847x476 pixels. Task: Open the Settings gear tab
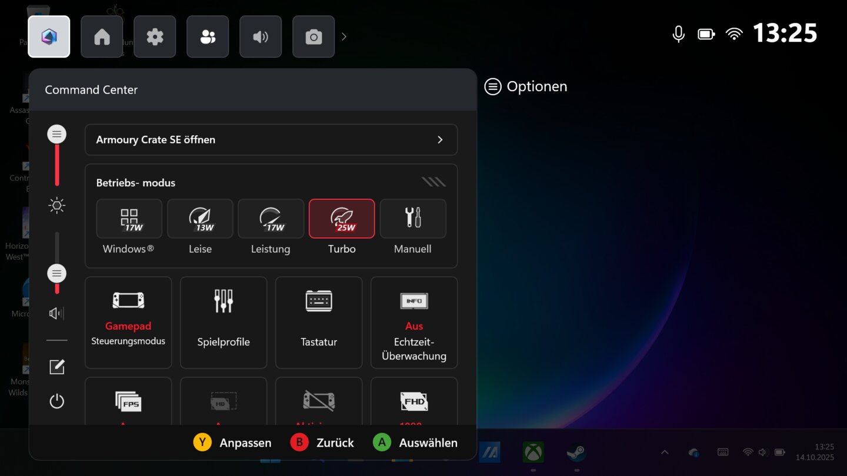155,37
